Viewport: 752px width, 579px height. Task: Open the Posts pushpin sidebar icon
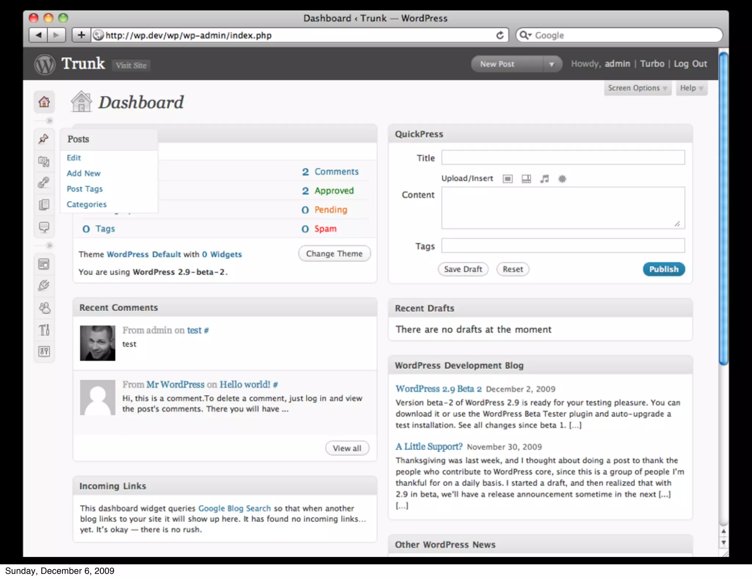coord(44,139)
